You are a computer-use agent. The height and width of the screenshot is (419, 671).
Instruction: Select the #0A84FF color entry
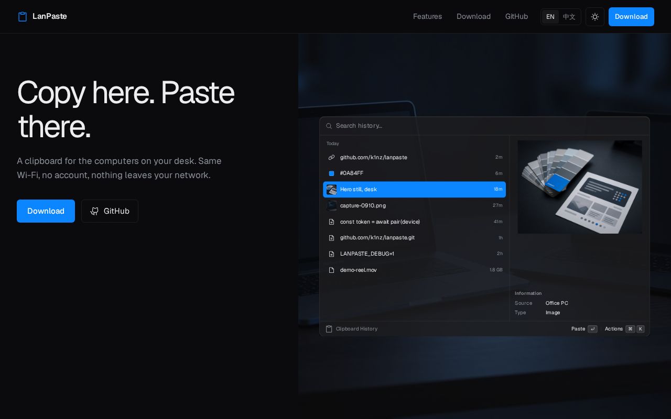(x=414, y=173)
